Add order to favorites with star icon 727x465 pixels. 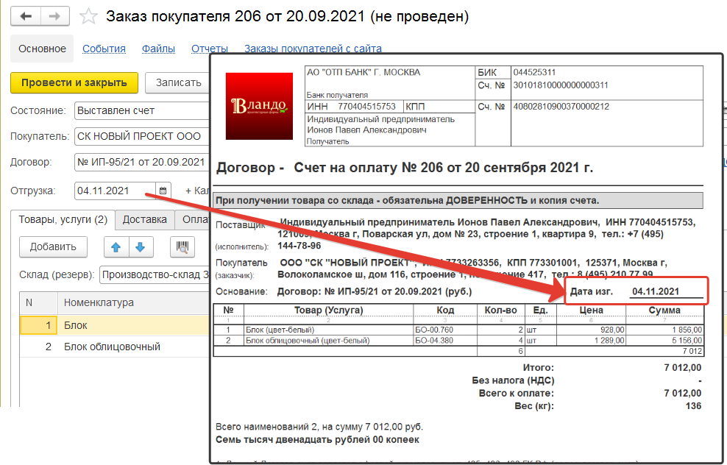point(88,16)
